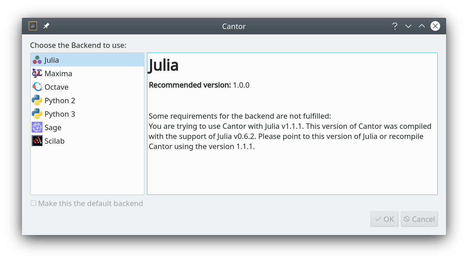Click the Python 3 backend icon
This screenshot has height=261, width=468.
(37, 113)
